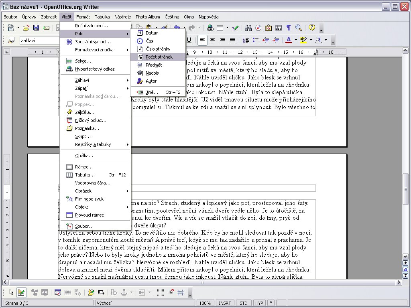Insert Datum field
Image resolution: width=411 pixels, height=308 pixels.
(x=158, y=33)
